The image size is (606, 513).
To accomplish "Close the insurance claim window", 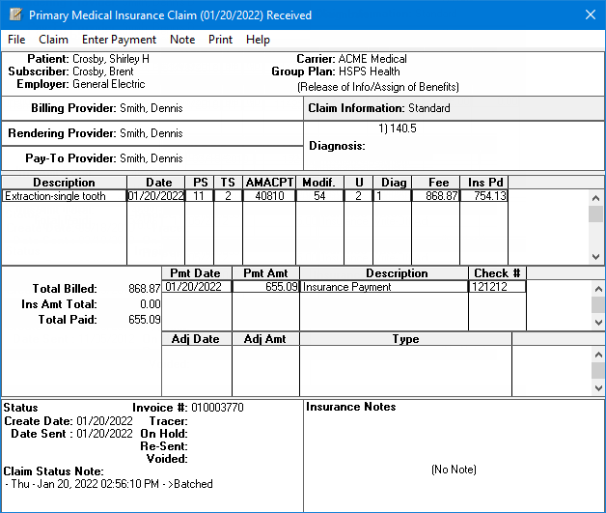I will [x=591, y=14].
